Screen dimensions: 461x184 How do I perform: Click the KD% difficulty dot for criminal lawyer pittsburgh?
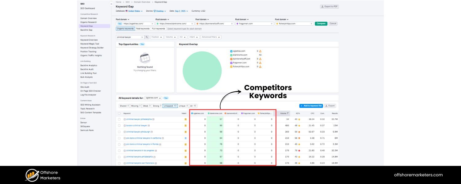298,132
